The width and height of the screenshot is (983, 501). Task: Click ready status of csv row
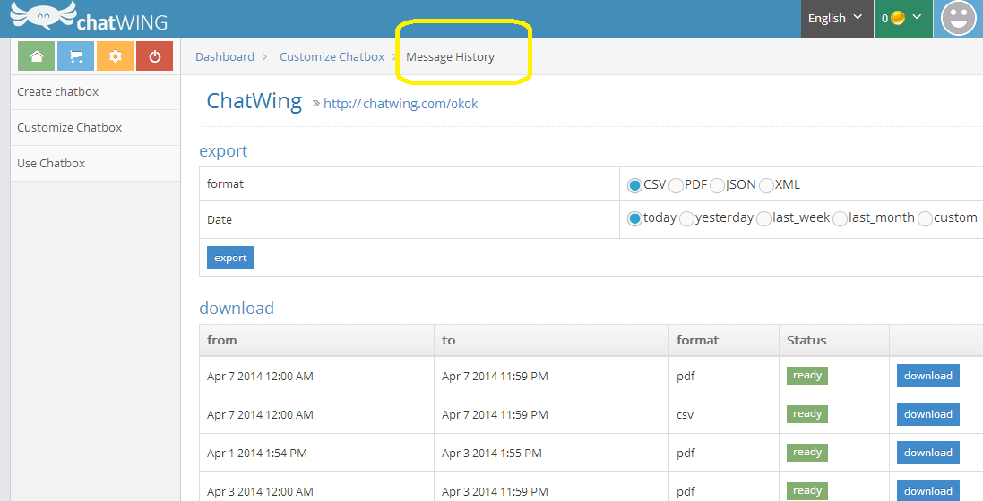(807, 414)
